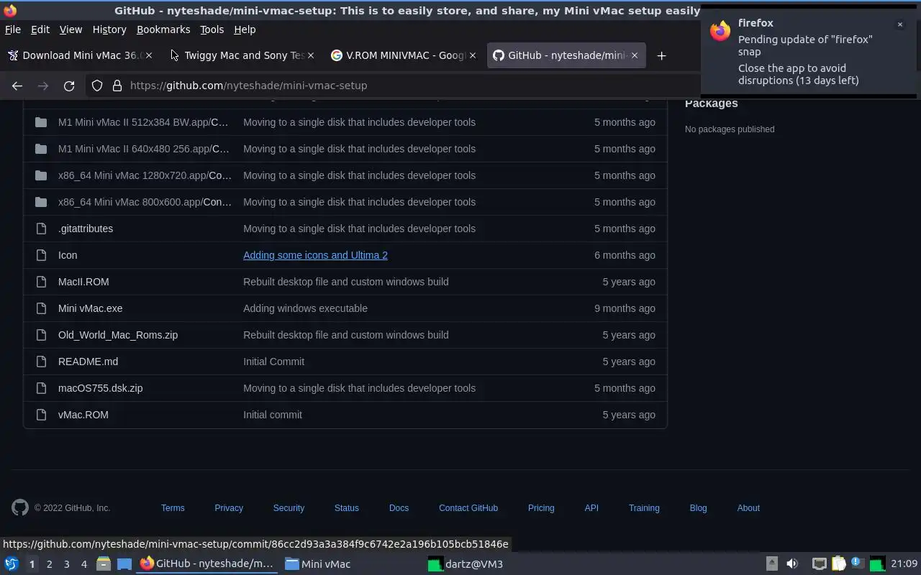Open the View menu
Screen dimensions: 921x575
point(71,29)
